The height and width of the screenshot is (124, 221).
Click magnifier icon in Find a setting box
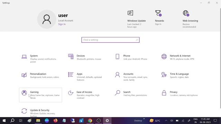coord(137,40)
